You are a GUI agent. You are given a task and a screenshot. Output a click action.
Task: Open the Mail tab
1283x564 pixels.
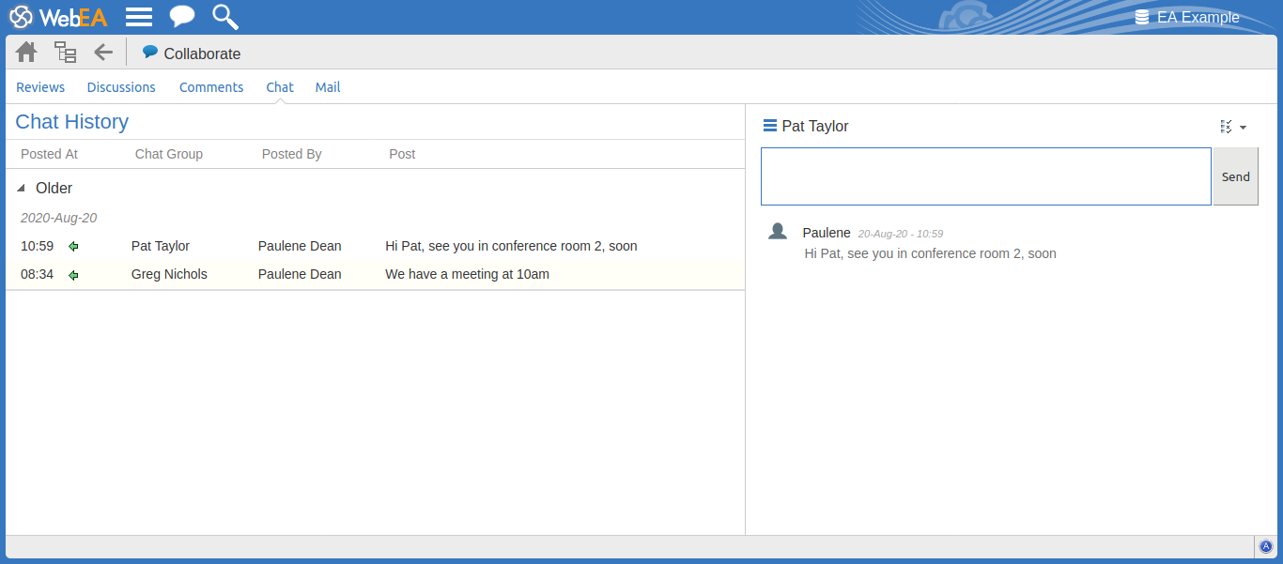coord(328,87)
